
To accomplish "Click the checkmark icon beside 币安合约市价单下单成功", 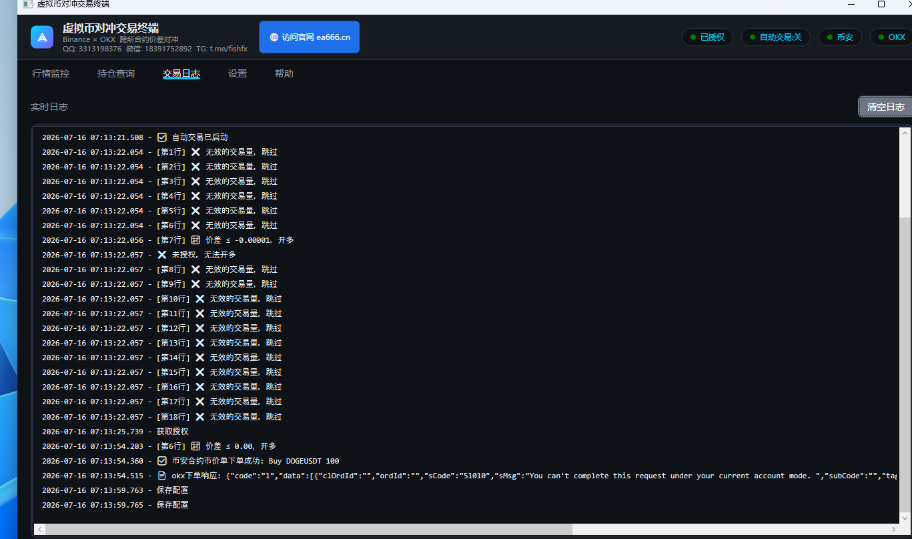I will [162, 461].
